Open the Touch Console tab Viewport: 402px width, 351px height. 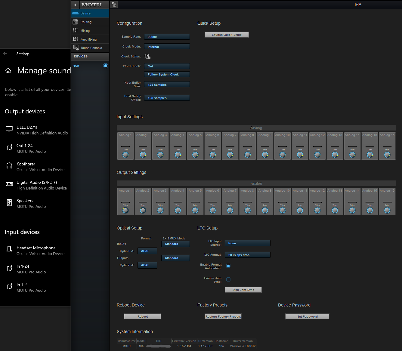[x=90, y=48]
